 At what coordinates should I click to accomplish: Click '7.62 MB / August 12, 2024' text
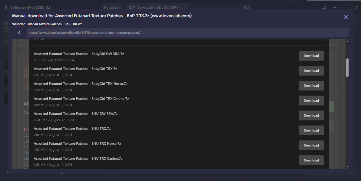tap(53, 135)
